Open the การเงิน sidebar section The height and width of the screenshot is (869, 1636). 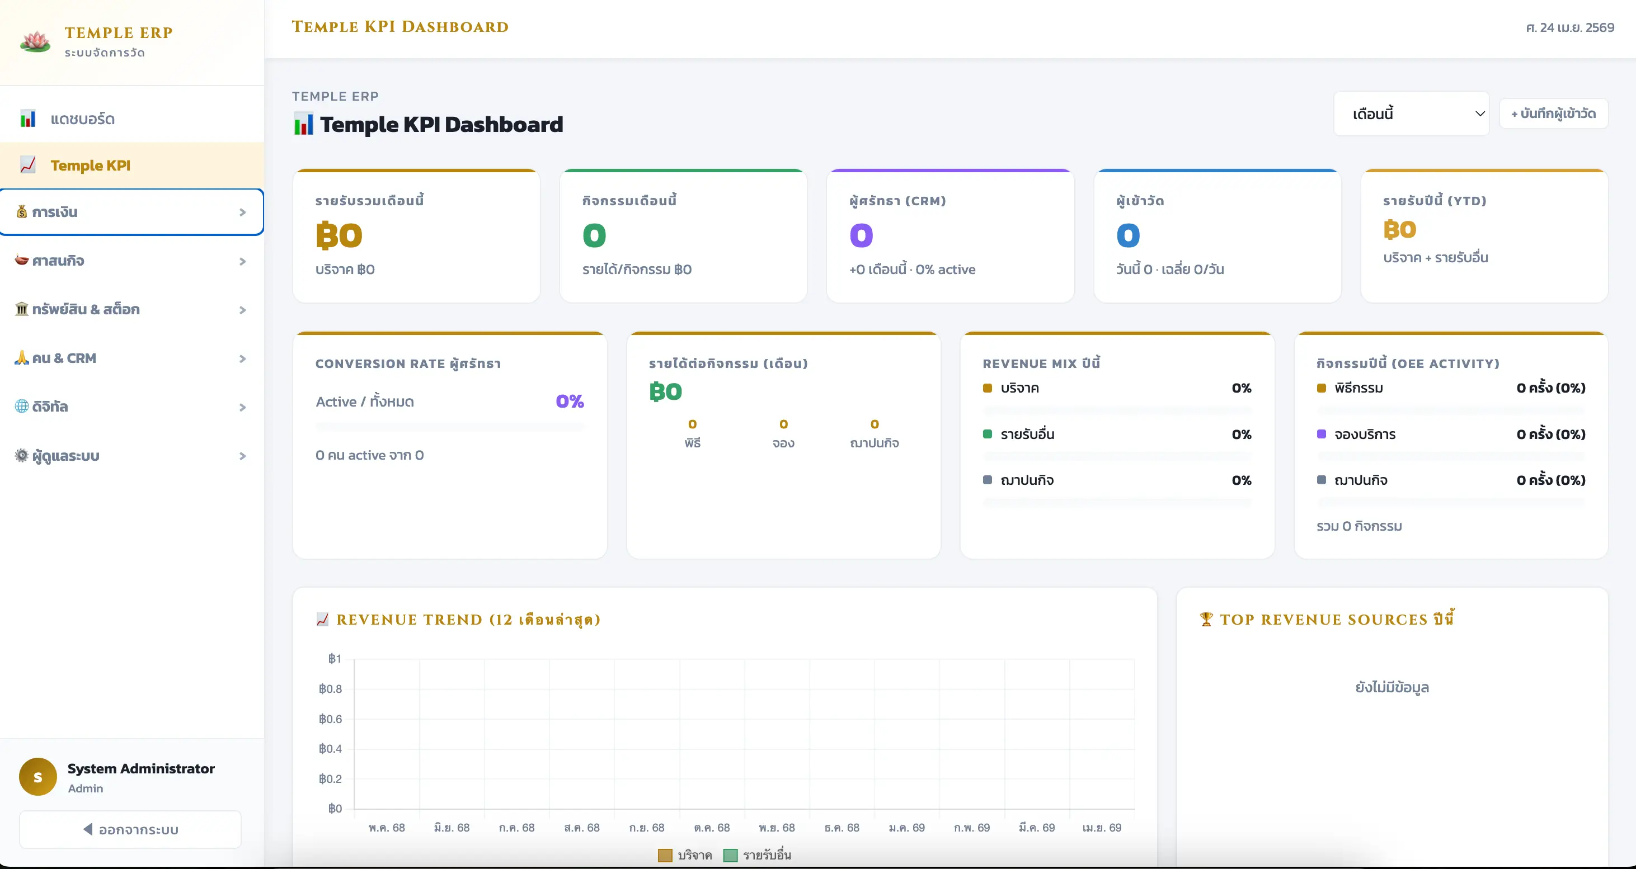coord(132,212)
